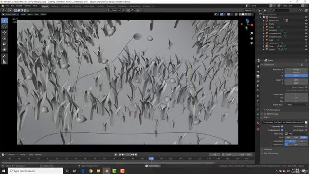
Task: Click the output file path field
Action: click(x=282, y=122)
